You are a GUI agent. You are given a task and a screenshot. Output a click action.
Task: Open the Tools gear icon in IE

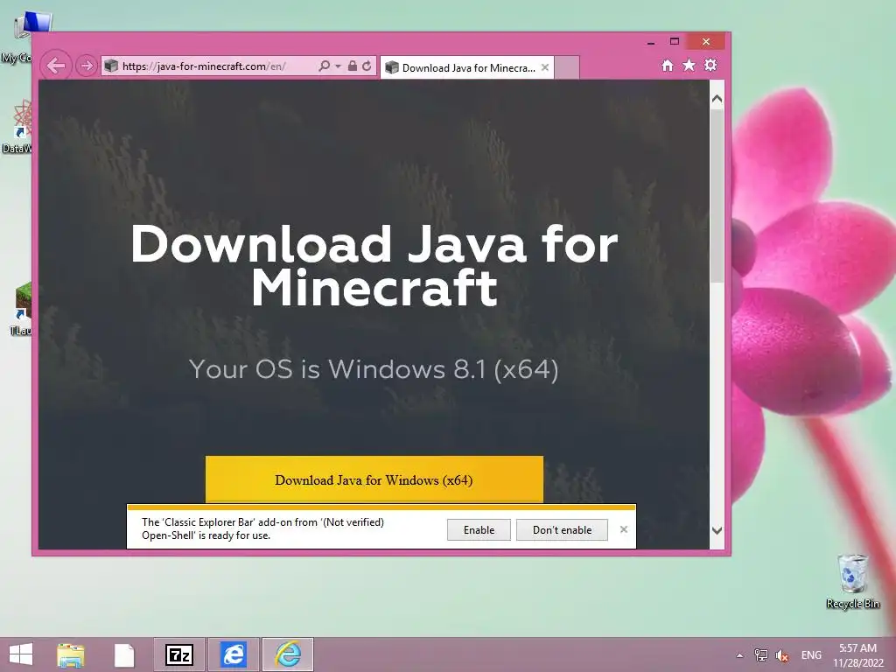710,65
